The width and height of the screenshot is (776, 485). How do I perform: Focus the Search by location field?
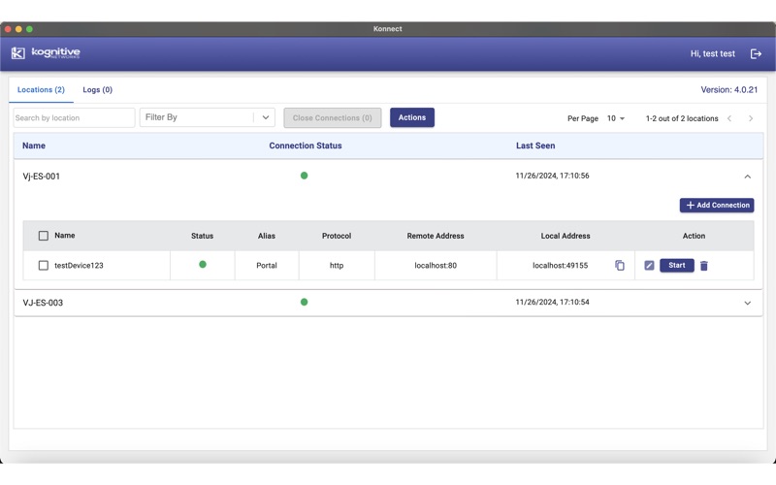click(x=74, y=117)
